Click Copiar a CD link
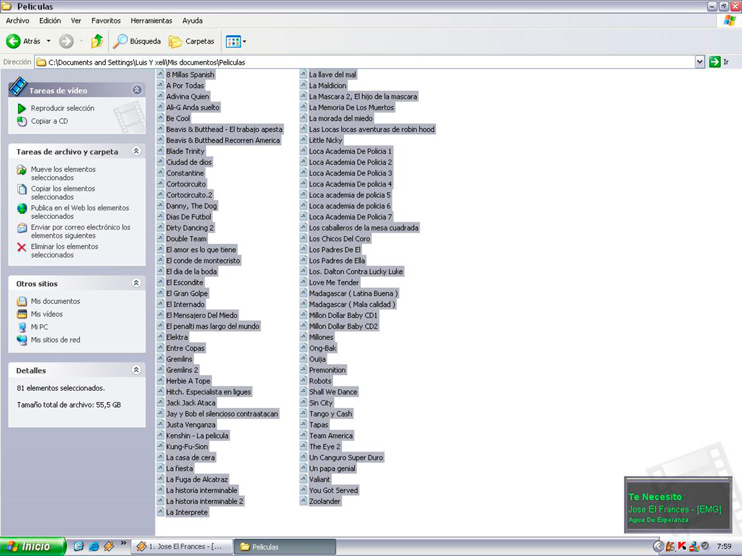 49,121
